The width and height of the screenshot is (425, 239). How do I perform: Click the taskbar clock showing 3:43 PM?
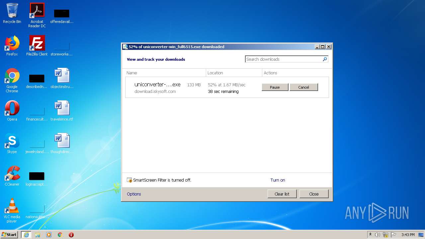[x=408, y=235]
